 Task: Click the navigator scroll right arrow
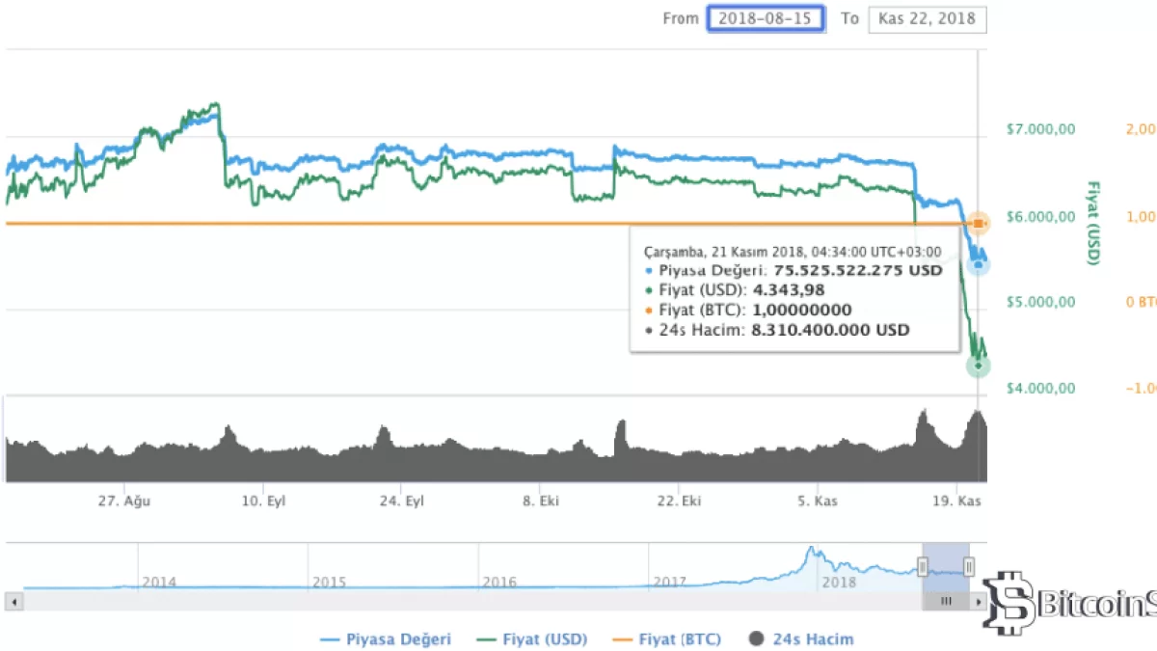tap(979, 601)
